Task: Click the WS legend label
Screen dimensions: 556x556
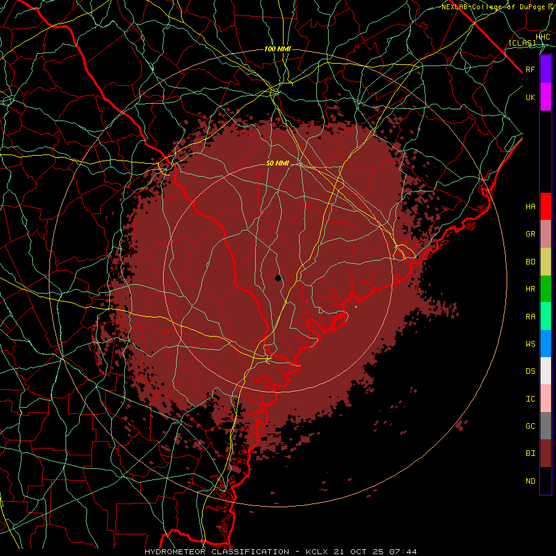Action: (x=530, y=344)
